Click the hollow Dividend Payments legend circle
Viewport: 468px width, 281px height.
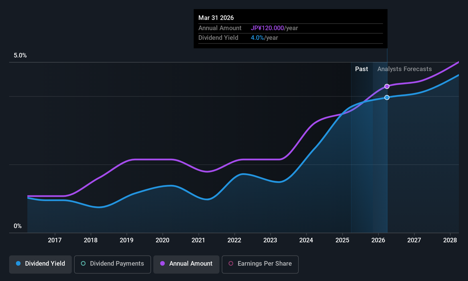tap(83, 264)
